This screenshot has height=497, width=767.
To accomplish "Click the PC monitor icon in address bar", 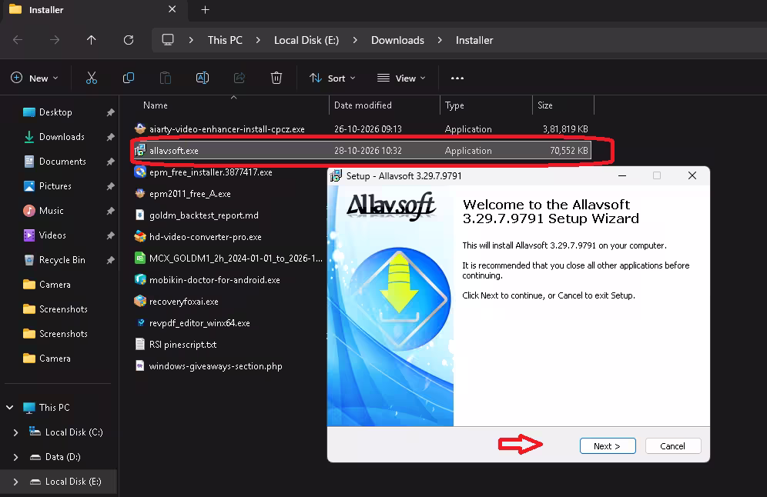I will tap(168, 40).
